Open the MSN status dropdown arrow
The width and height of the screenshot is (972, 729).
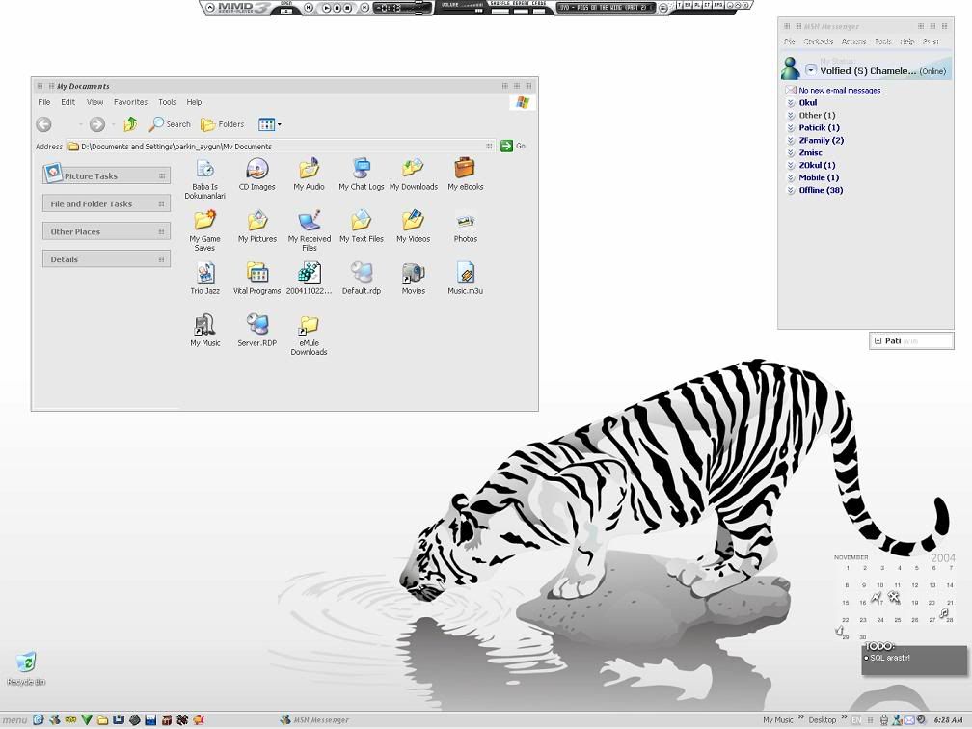coord(811,70)
